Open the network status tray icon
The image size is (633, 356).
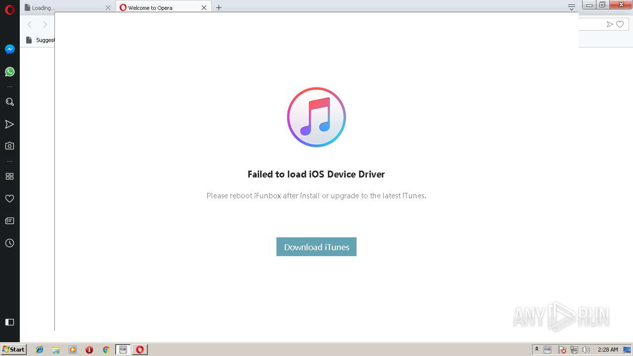[574, 350]
